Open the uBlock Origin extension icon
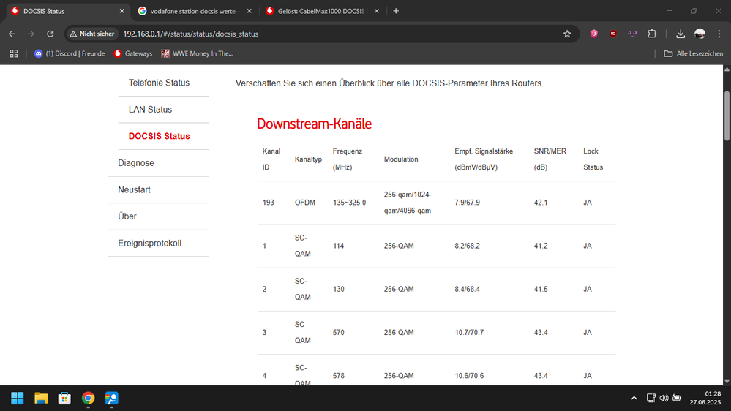 (613, 34)
